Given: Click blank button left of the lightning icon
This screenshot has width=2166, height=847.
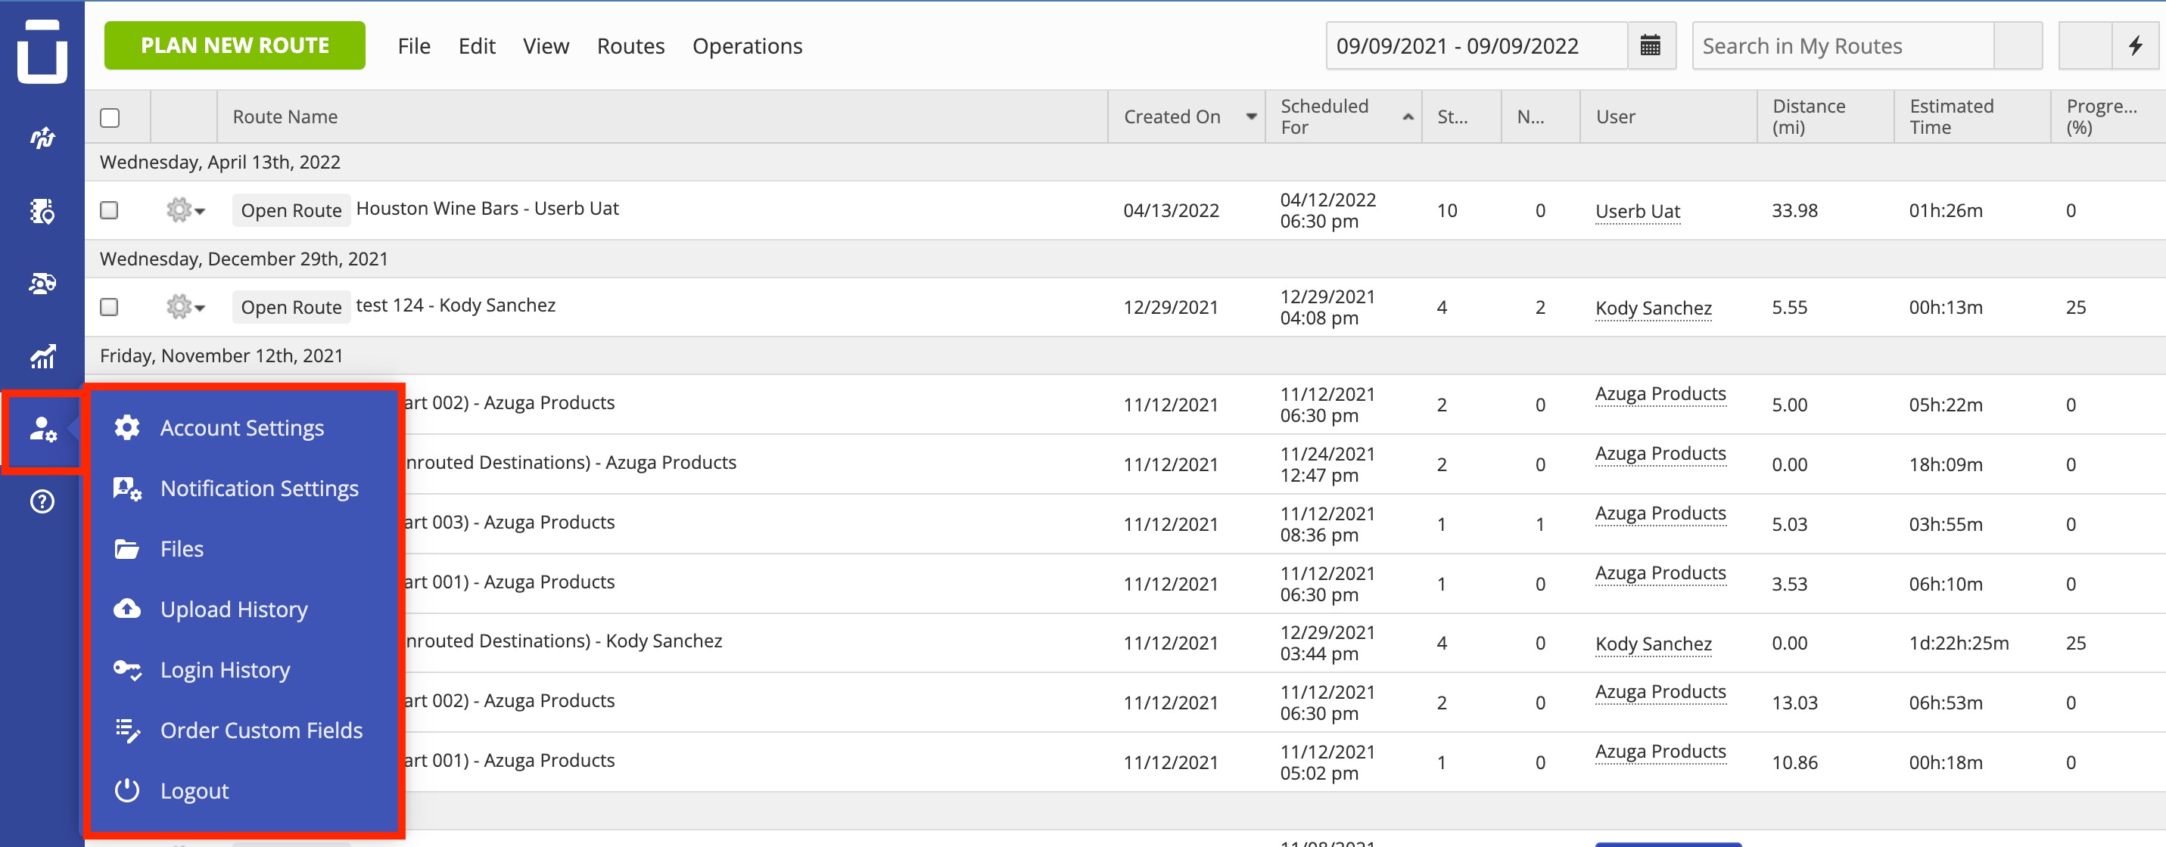Looking at the screenshot, I should 2085,45.
